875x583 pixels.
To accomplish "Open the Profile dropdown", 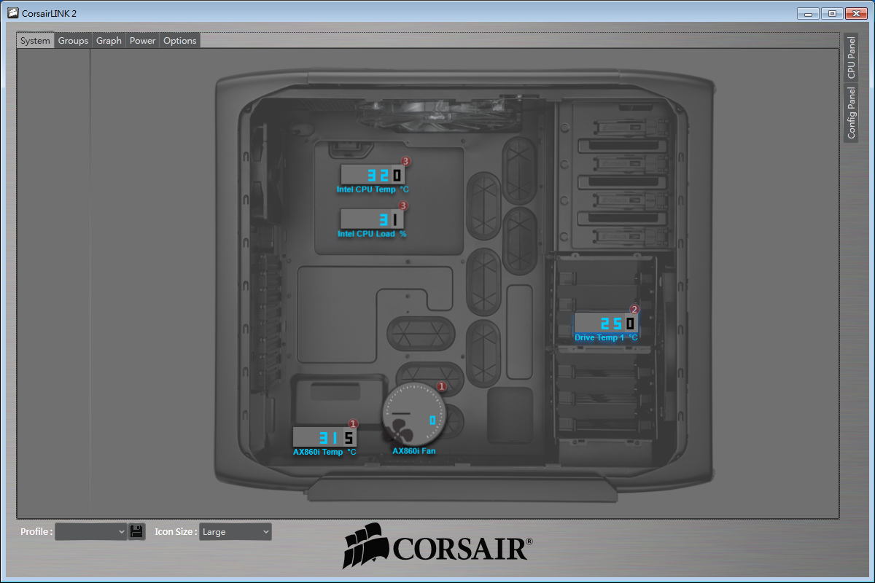I will pyautogui.click(x=91, y=531).
